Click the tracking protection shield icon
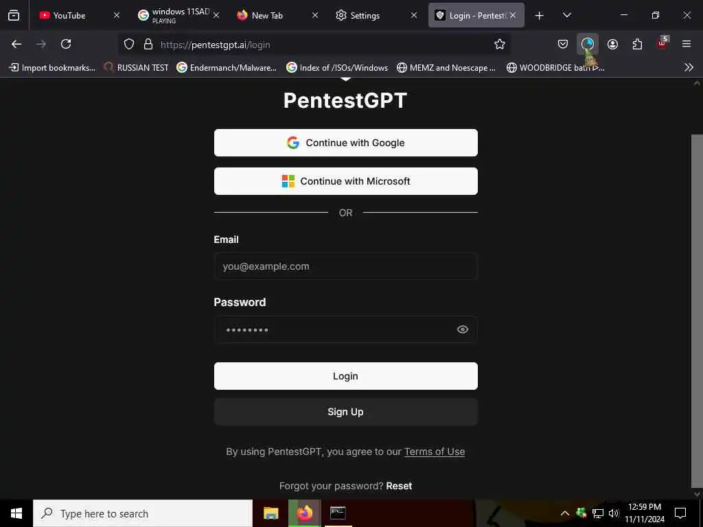The image size is (703, 527). point(129,45)
